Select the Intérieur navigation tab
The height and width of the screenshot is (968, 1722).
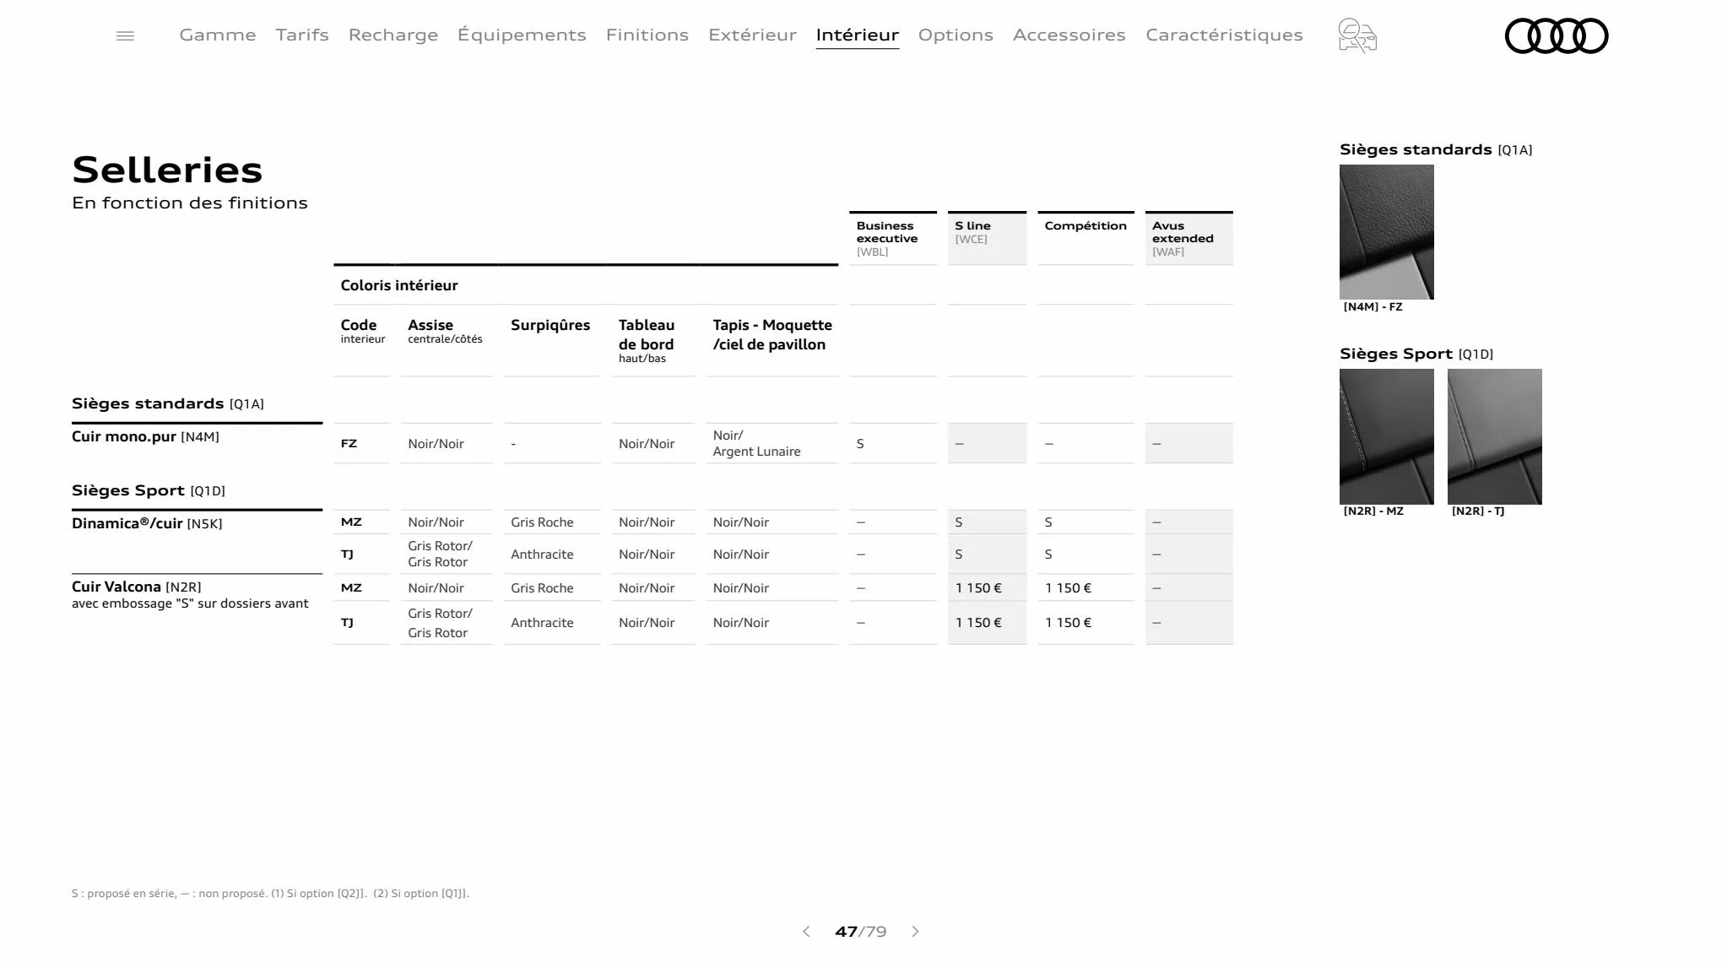[856, 35]
